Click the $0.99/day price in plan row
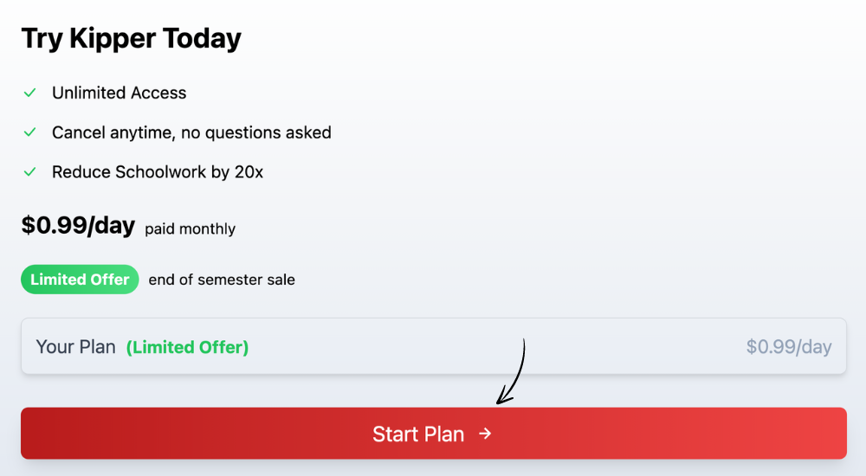 click(x=789, y=347)
